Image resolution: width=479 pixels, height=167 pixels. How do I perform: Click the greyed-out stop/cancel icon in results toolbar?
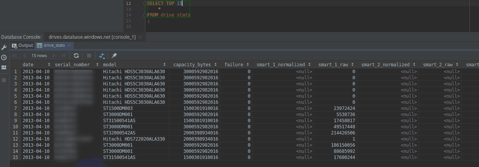click(x=89, y=56)
